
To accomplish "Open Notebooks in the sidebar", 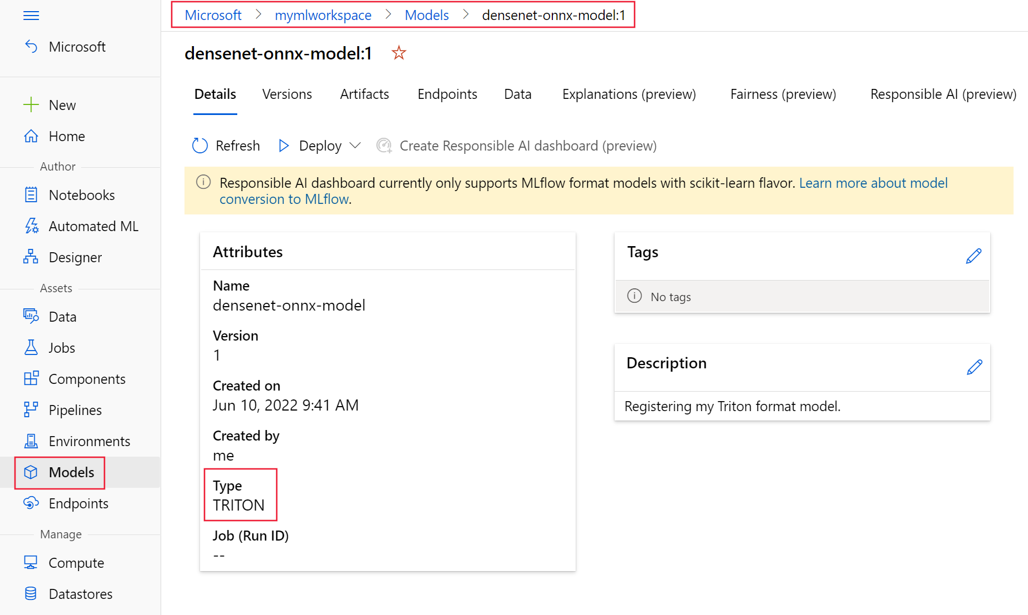I will (x=82, y=195).
